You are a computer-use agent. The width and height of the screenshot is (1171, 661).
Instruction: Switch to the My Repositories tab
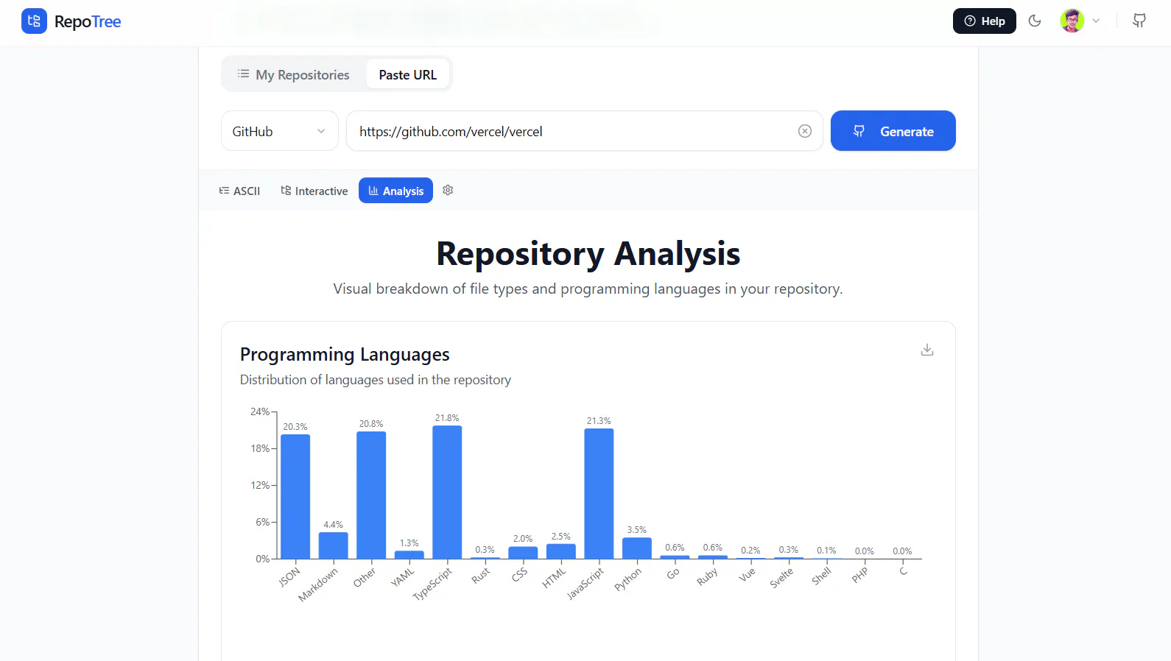294,74
